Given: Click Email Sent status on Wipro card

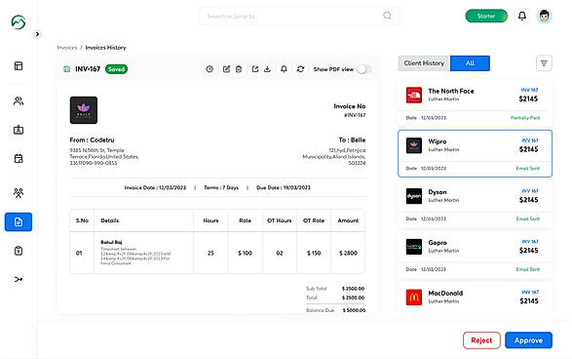Looking at the screenshot, I should click(x=528, y=168).
